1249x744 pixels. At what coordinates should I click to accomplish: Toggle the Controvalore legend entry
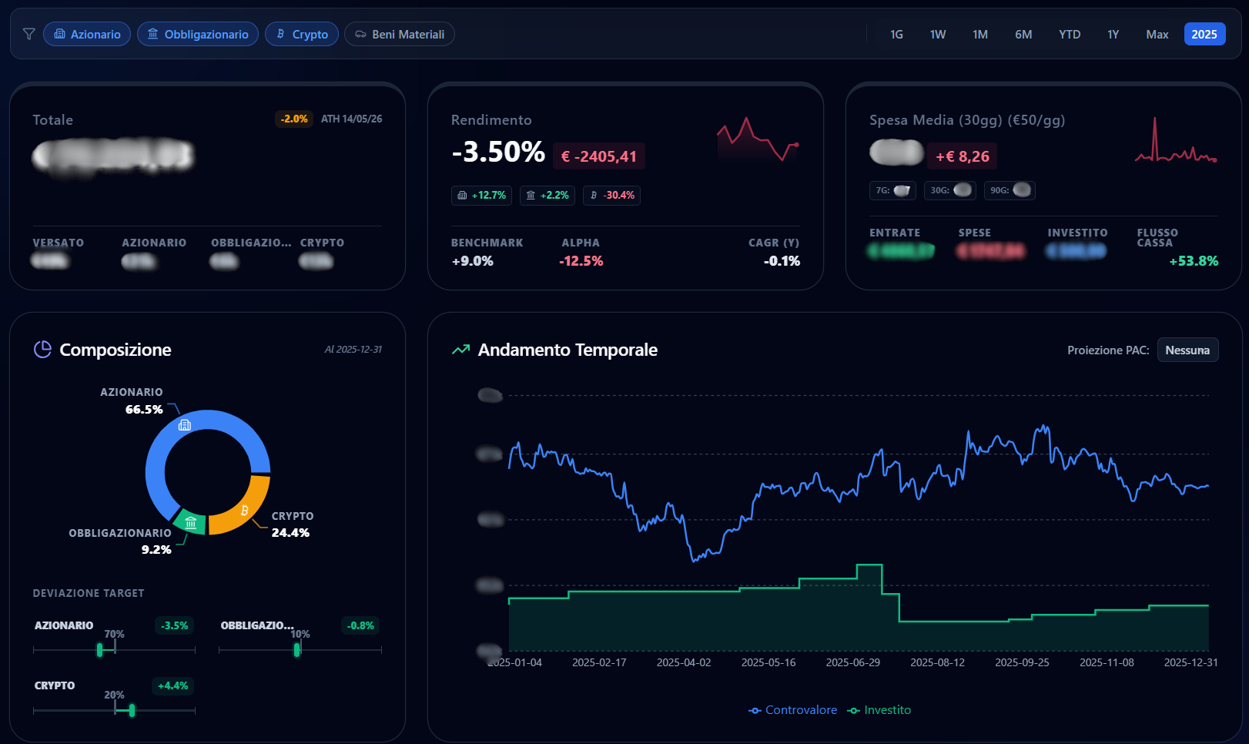(x=792, y=710)
